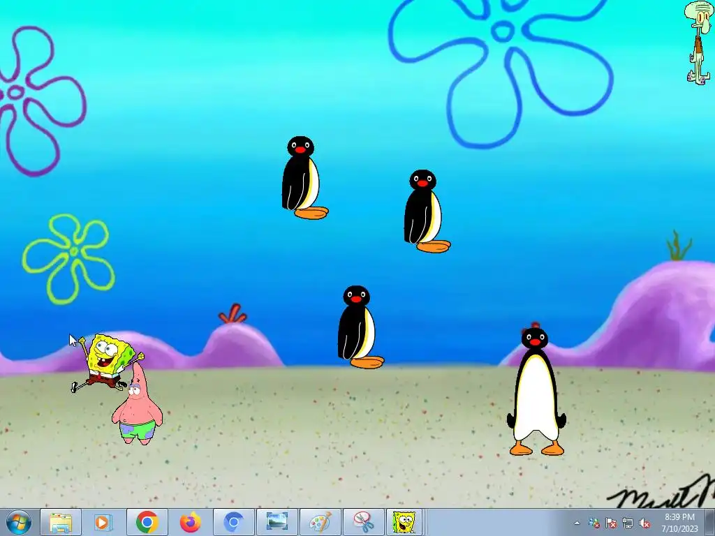This screenshot has height=536, width=715.
Task: Open Paint from the taskbar
Action: click(x=320, y=522)
